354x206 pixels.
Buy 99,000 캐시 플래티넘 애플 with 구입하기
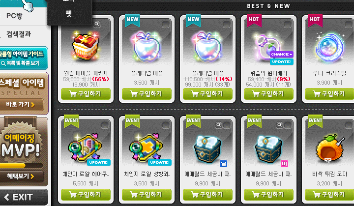(x=207, y=94)
